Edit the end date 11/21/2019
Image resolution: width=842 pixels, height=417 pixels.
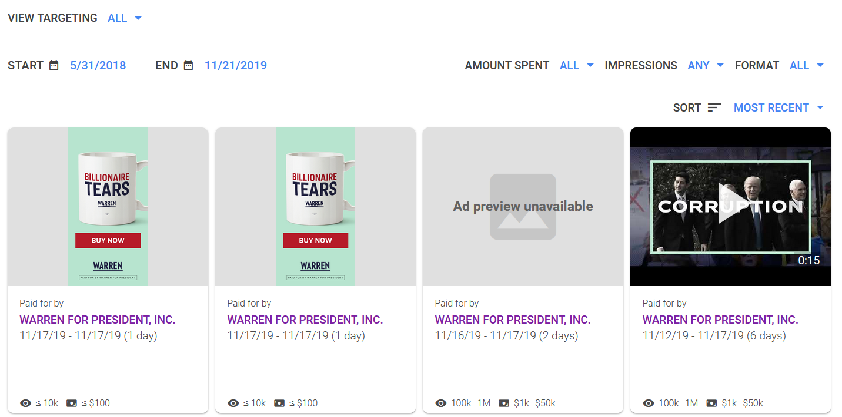click(235, 66)
